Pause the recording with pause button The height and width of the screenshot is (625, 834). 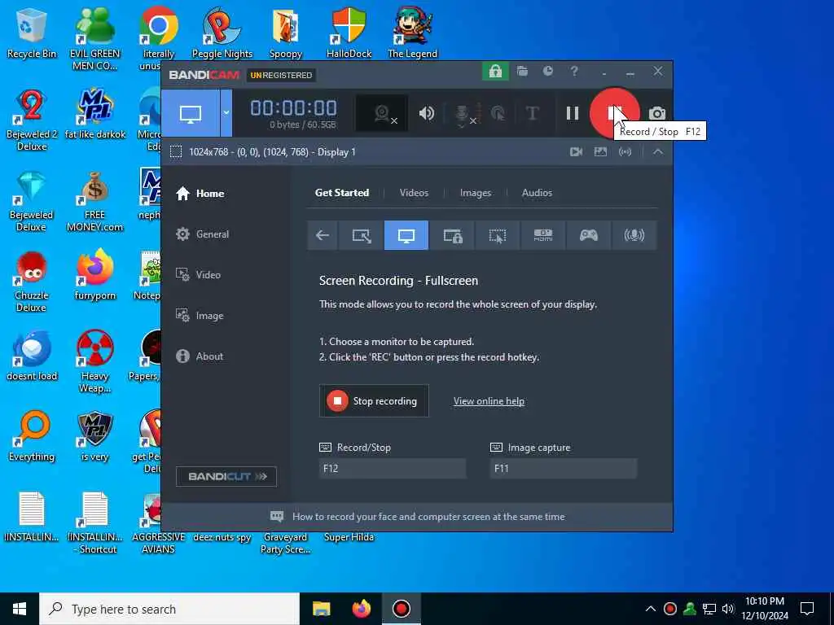point(573,113)
